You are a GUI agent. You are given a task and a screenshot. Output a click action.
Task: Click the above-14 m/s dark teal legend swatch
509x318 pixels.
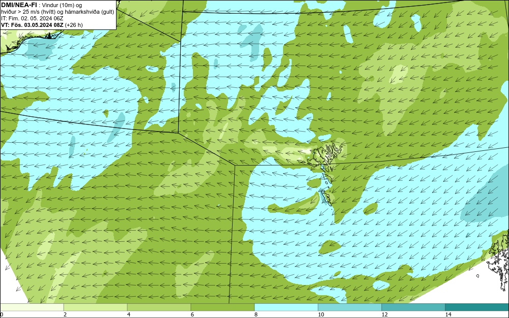477,307
